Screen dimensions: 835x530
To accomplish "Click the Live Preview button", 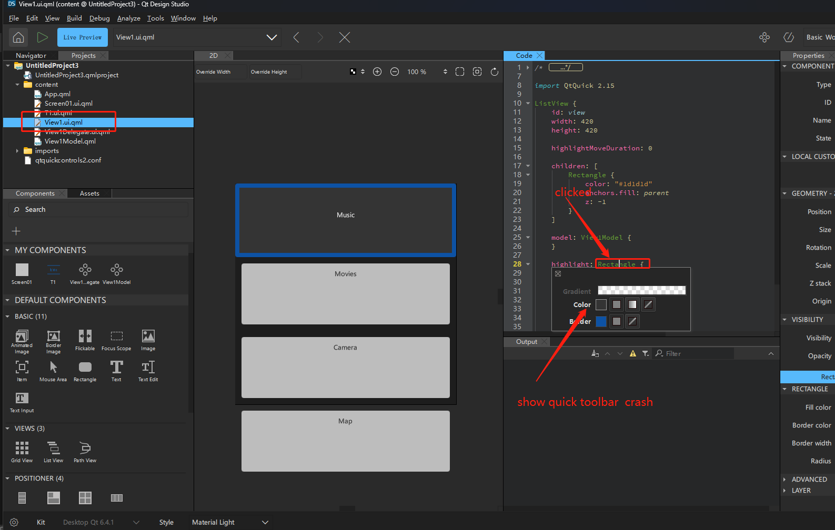I will (83, 37).
